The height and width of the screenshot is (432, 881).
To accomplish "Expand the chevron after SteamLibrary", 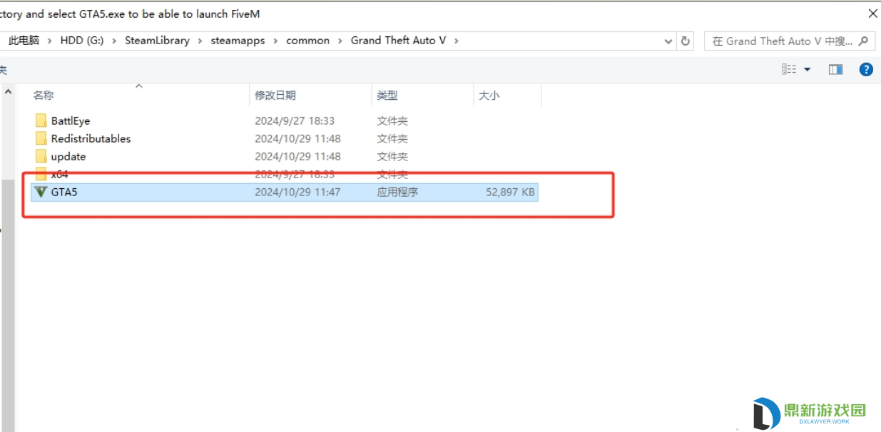I will (200, 41).
